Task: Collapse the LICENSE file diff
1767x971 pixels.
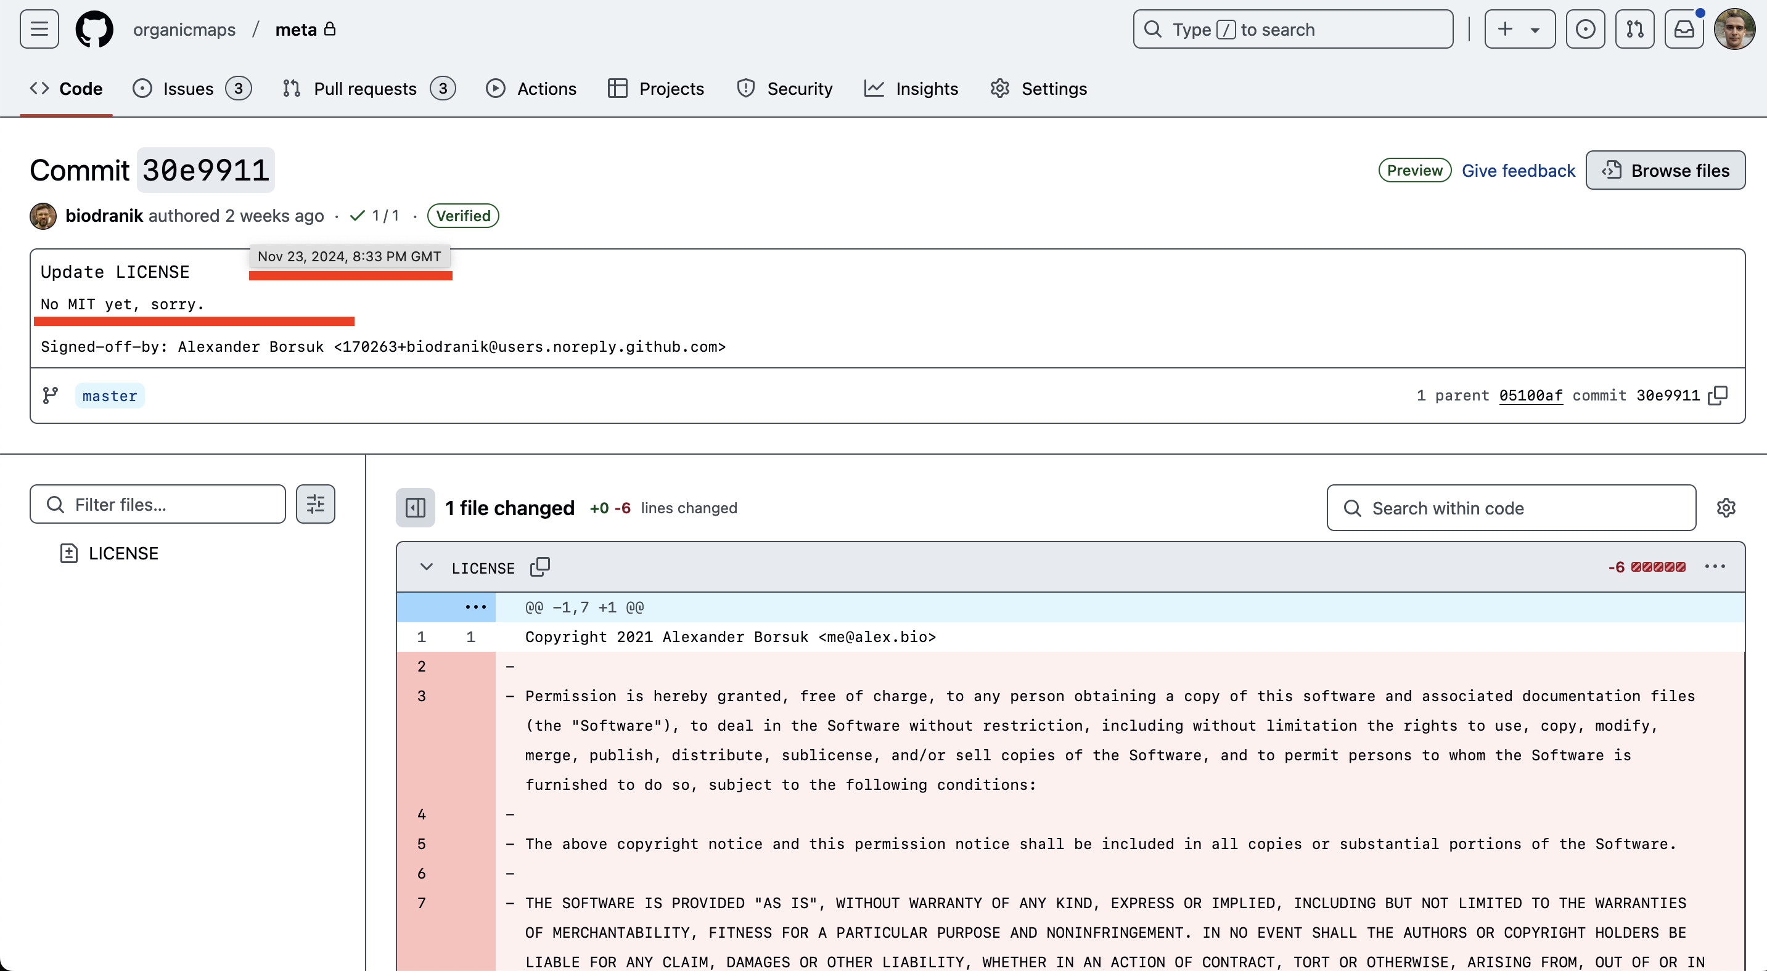Action: point(426,567)
